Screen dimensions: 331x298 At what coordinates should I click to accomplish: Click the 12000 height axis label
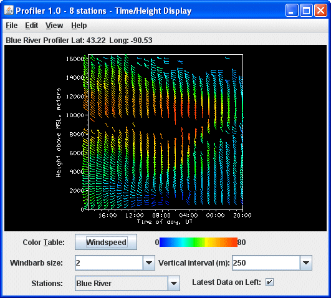[x=75, y=97]
